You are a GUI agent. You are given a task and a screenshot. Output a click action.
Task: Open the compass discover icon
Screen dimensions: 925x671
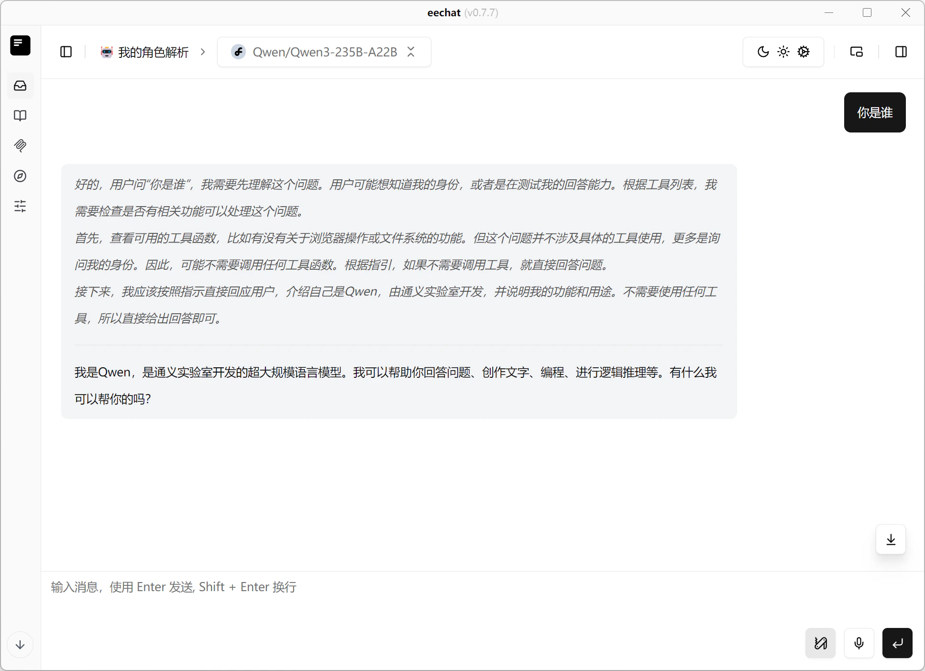tap(20, 176)
